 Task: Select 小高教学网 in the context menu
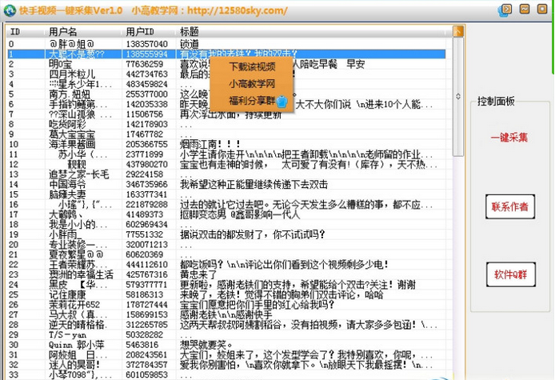pos(252,83)
